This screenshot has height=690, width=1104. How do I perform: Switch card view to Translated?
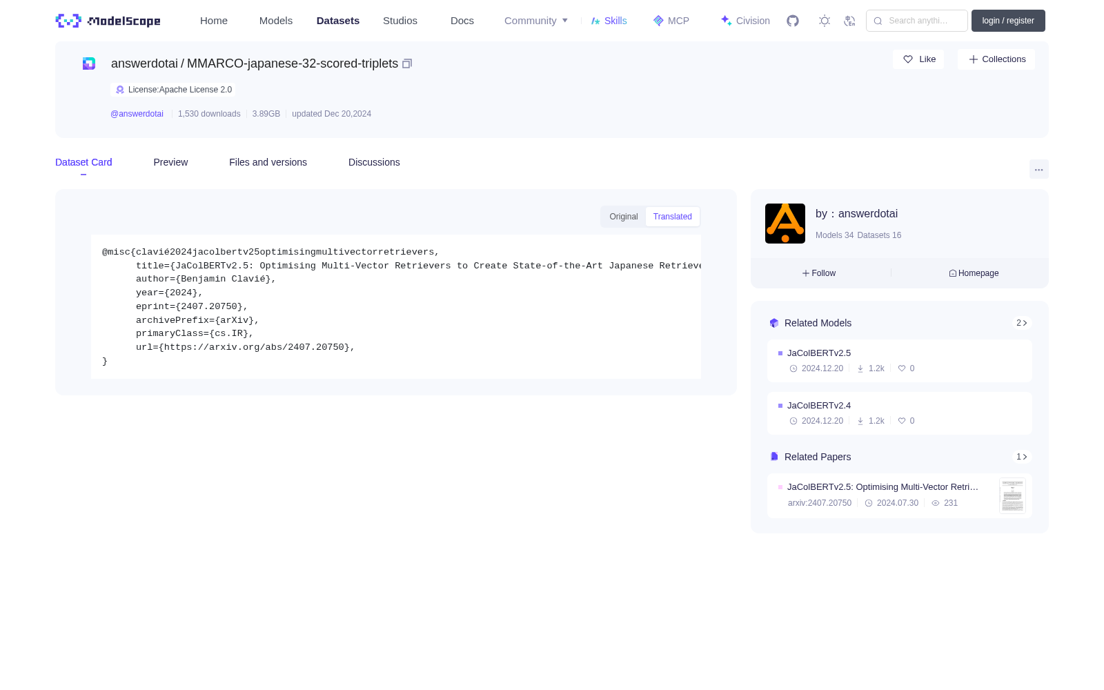[x=673, y=217]
